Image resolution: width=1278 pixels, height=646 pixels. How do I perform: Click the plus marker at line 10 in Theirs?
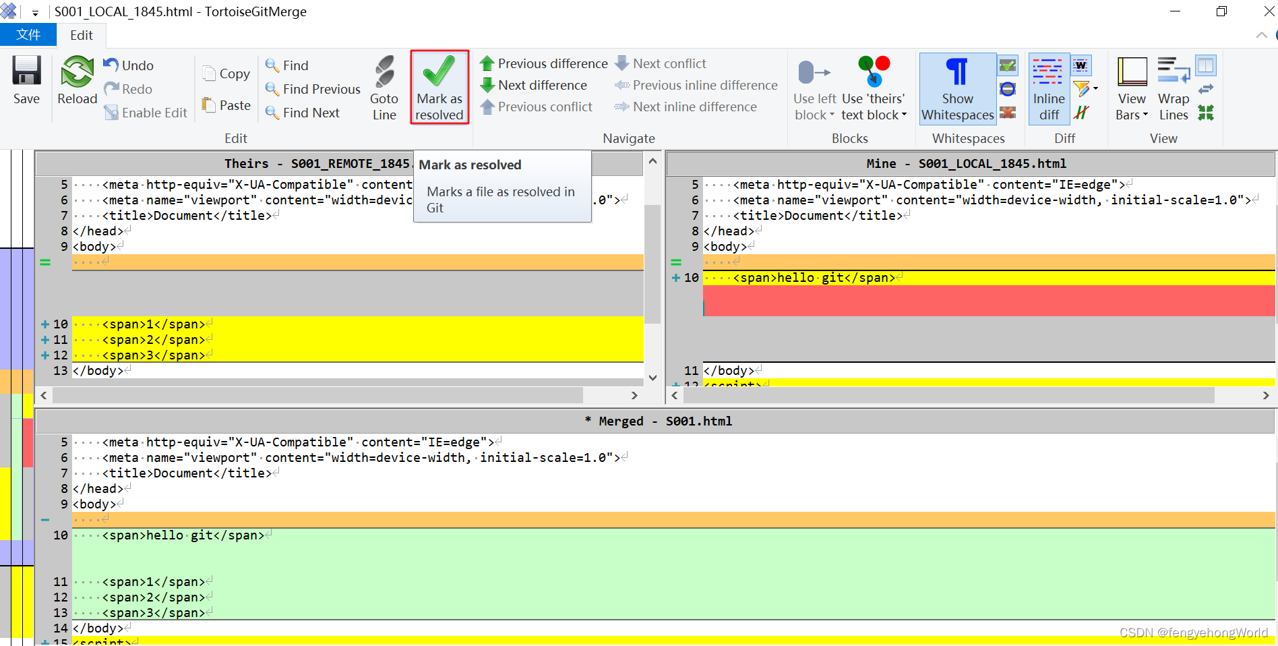(x=45, y=324)
